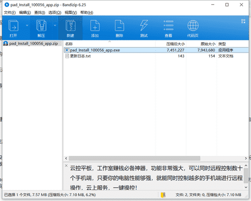This screenshot has width=251, height=201.
Task: Click the Bandizip logo in title bar
Action: [7, 5]
